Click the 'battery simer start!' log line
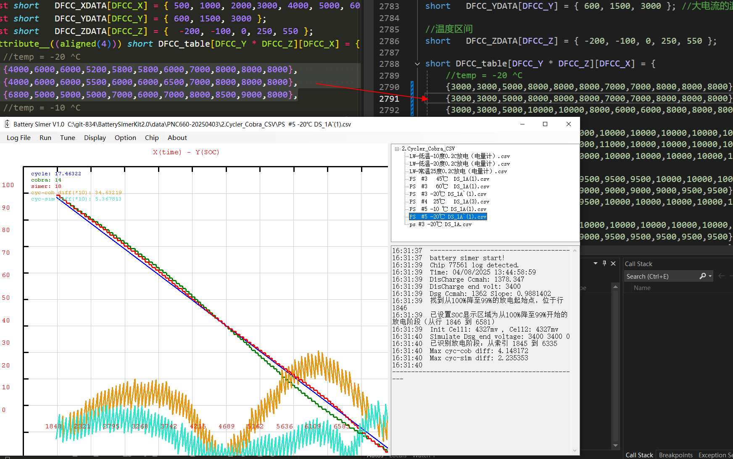This screenshot has width=733, height=459. coord(467,258)
